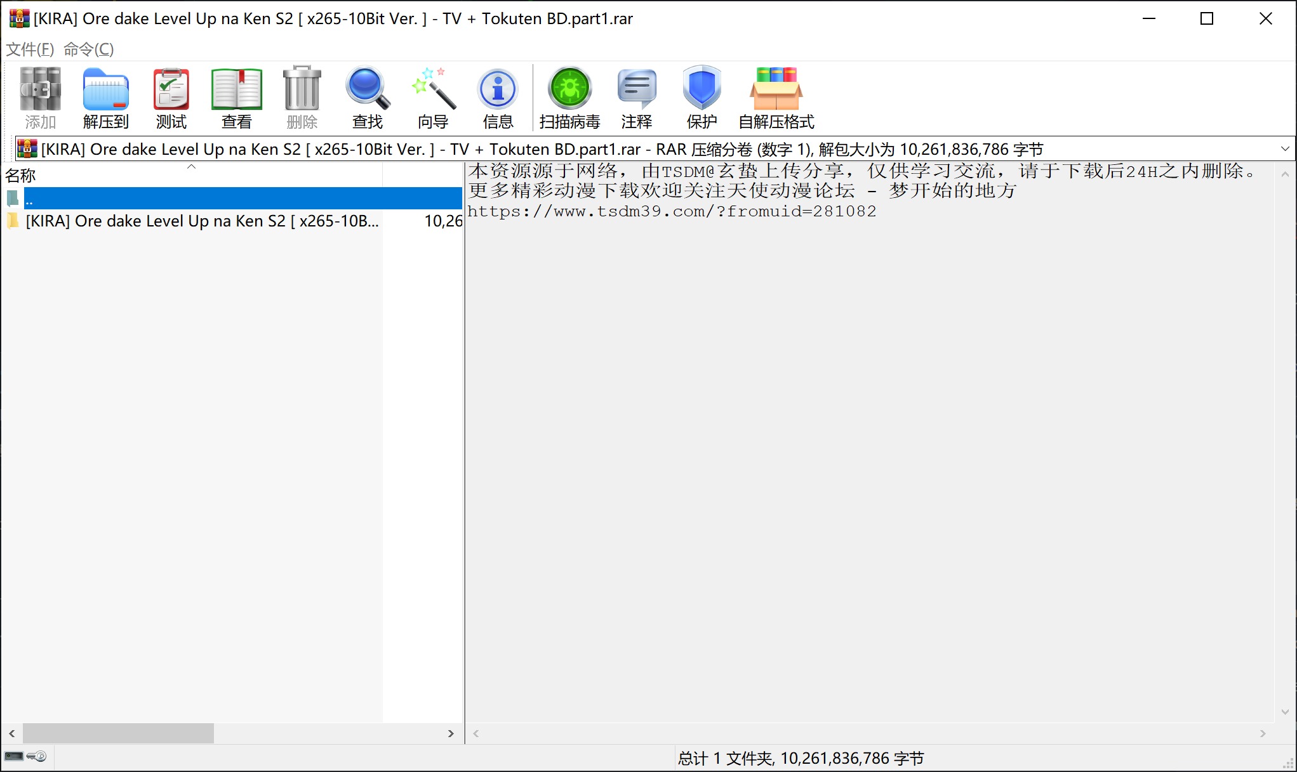Click right arrow of file list scrollbar
This screenshot has height=772, width=1297.
451,734
